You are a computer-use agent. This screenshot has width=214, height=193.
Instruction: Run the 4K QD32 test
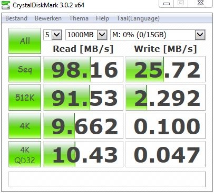[25, 154]
